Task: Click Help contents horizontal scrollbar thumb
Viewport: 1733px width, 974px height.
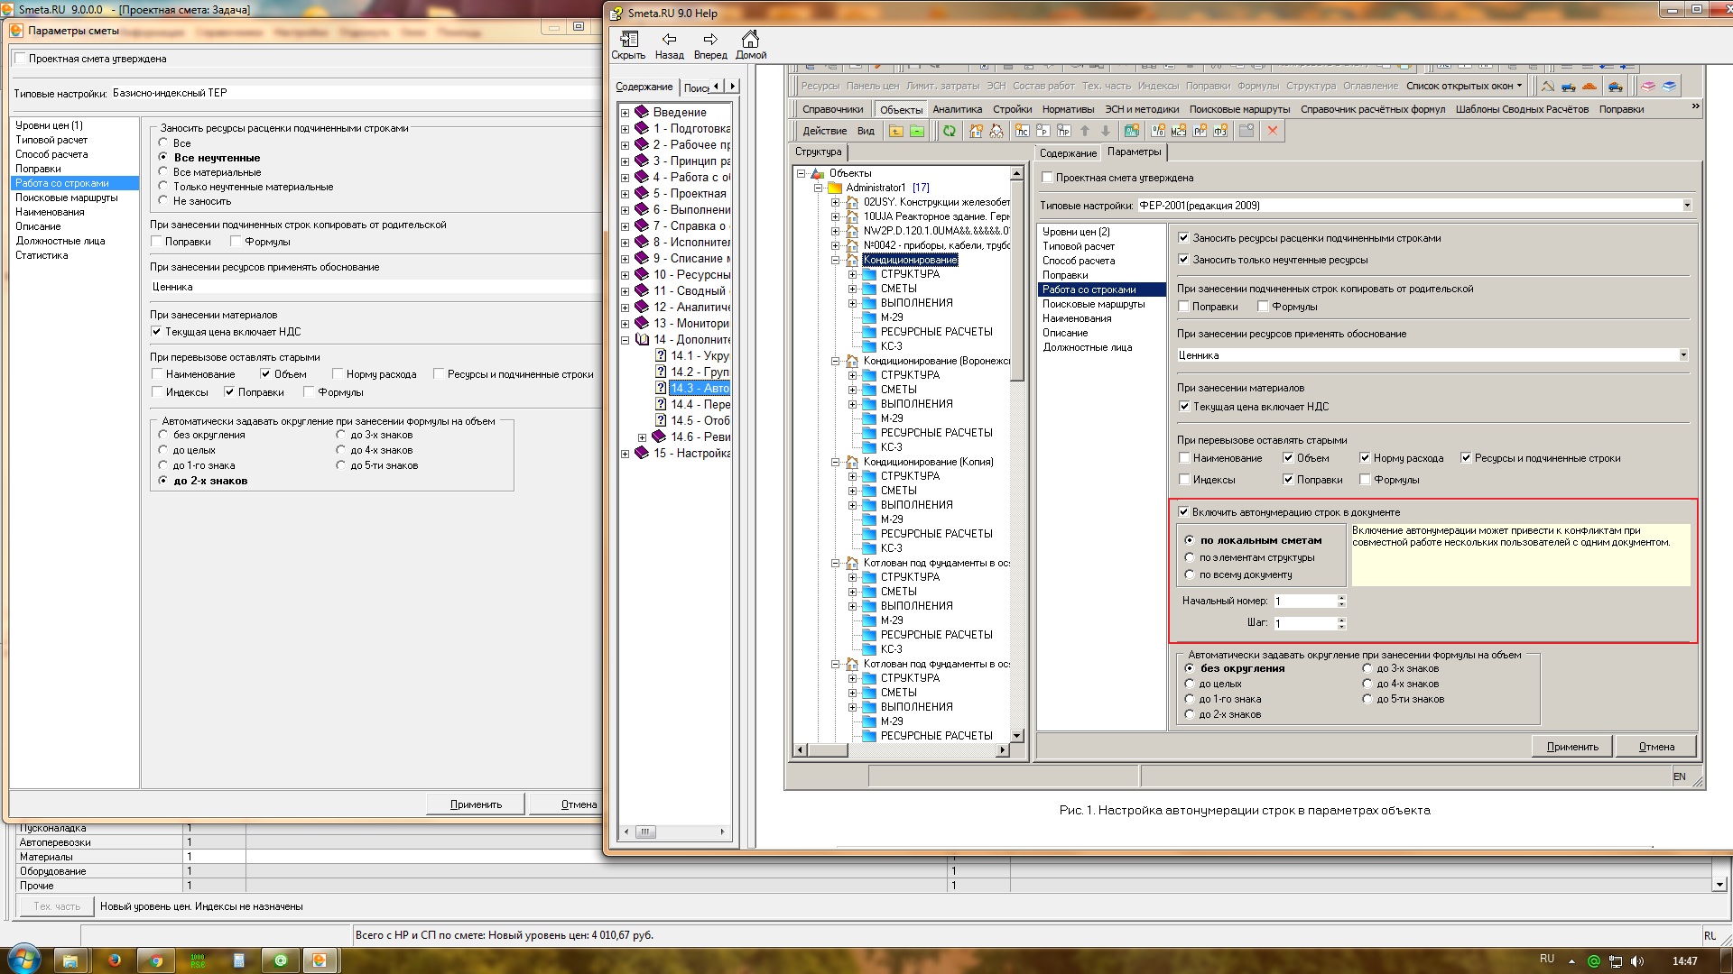Action: coord(644,832)
